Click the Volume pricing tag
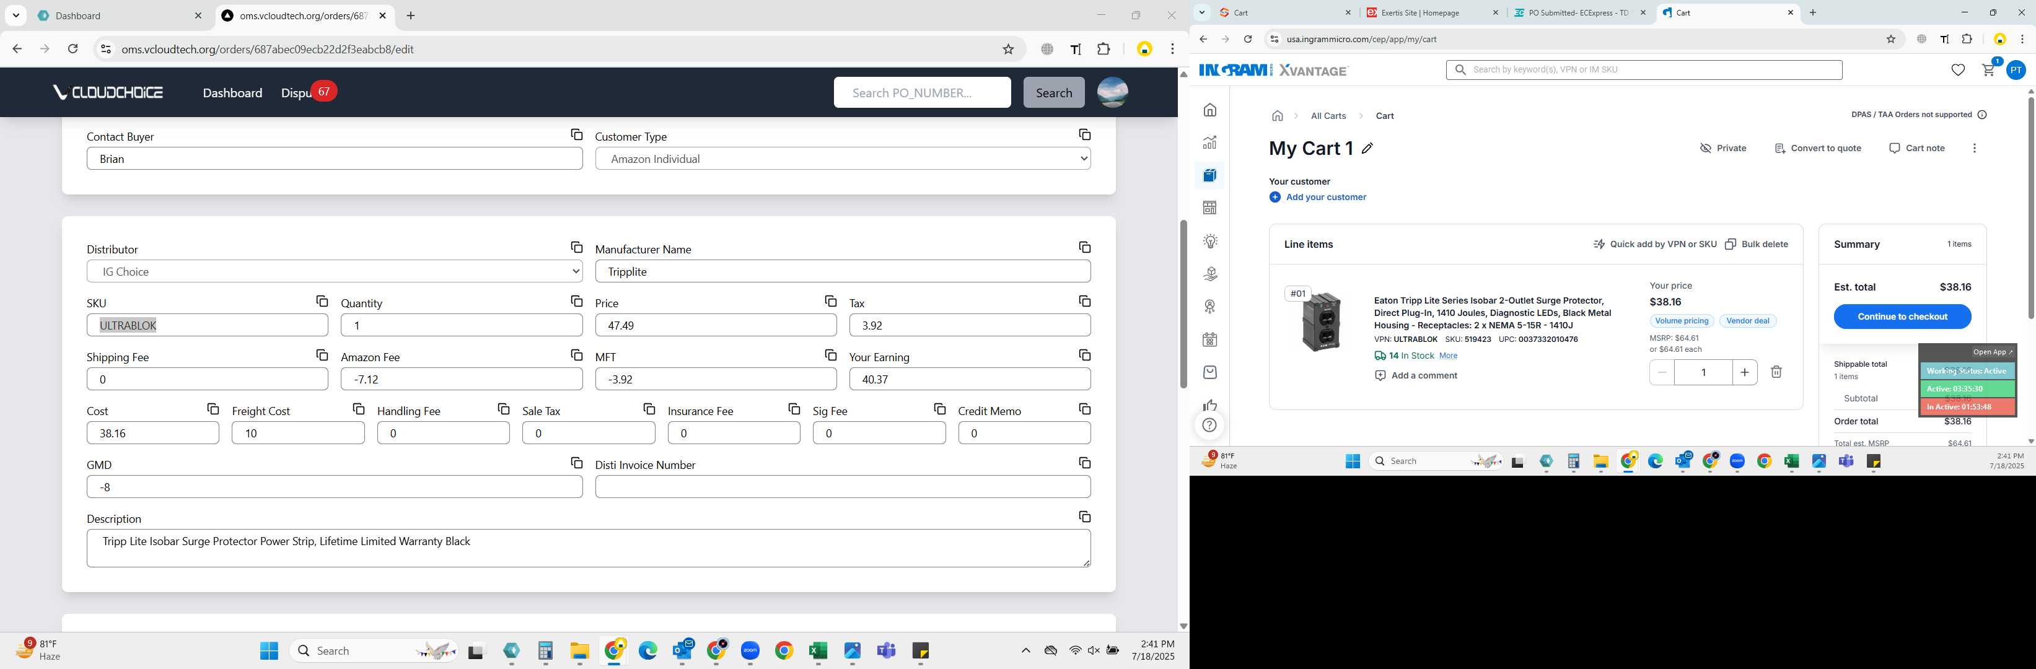This screenshot has height=669, width=2036. tap(1681, 321)
